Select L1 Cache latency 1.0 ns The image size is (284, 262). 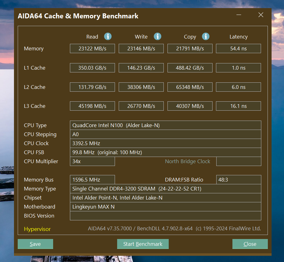(238, 68)
